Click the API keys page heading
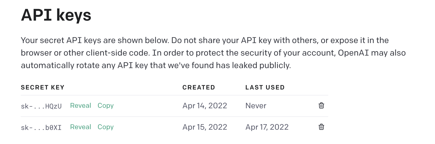 tap(56, 15)
